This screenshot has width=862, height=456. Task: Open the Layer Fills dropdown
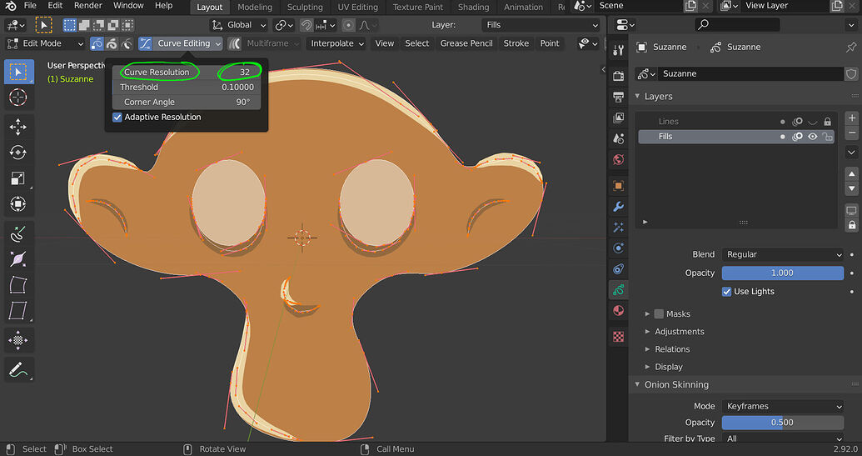pos(541,25)
